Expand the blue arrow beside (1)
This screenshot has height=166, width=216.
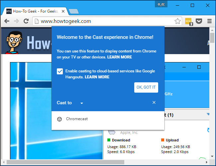(x=208, y=114)
